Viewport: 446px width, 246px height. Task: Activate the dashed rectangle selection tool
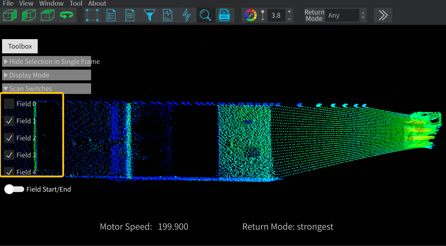(92, 15)
